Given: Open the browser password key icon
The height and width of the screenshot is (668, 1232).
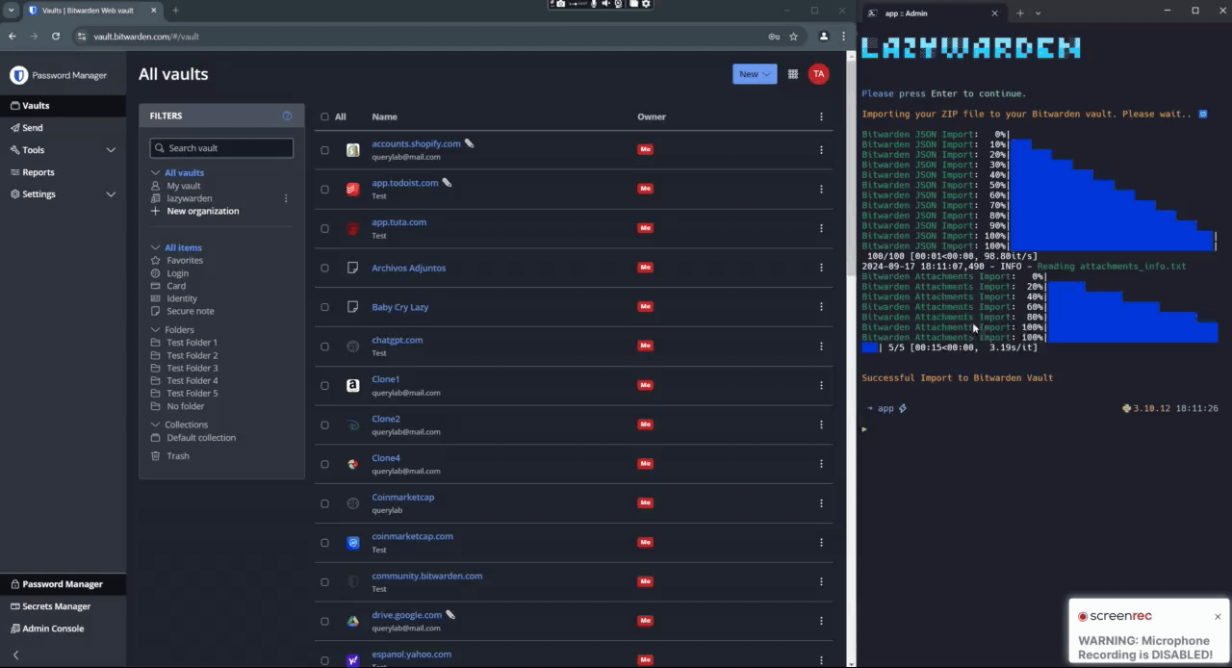Looking at the screenshot, I should coord(774,37).
